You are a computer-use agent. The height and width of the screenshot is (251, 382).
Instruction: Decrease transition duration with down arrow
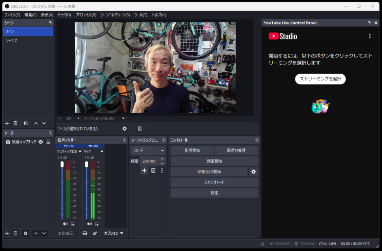(162, 164)
